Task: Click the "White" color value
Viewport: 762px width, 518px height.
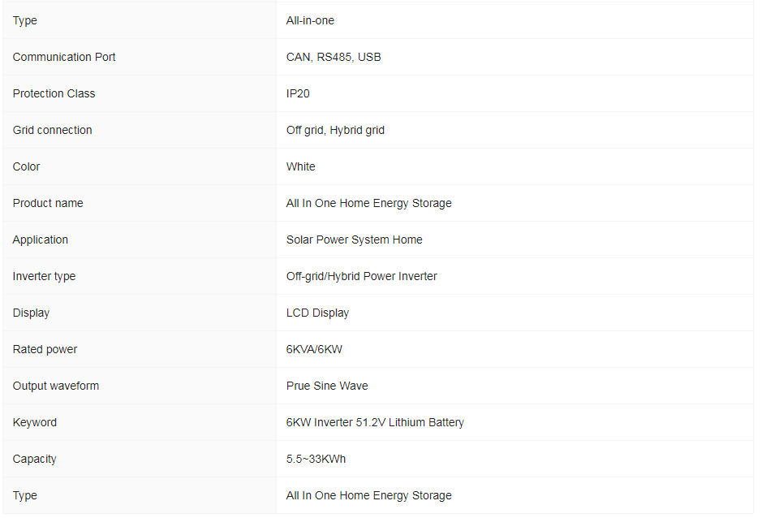Action: (300, 166)
